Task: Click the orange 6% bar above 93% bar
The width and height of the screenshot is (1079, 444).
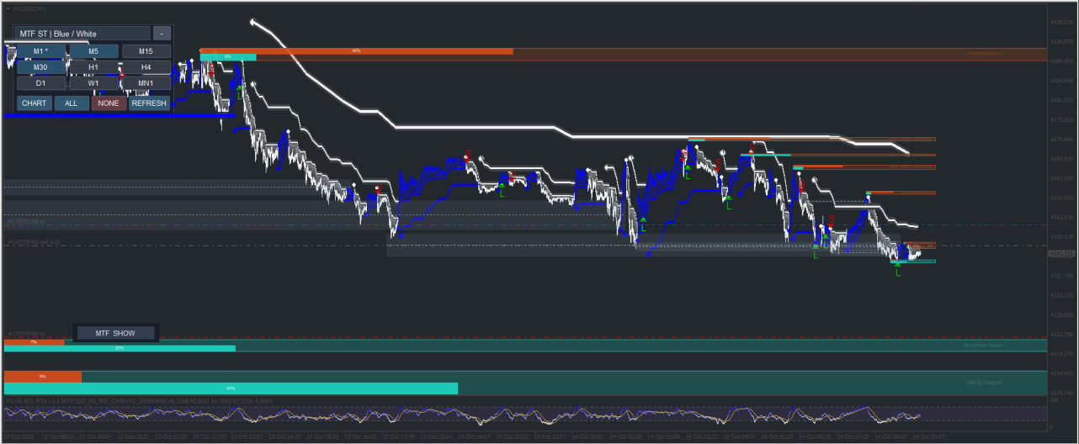Action: pos(43,376)
